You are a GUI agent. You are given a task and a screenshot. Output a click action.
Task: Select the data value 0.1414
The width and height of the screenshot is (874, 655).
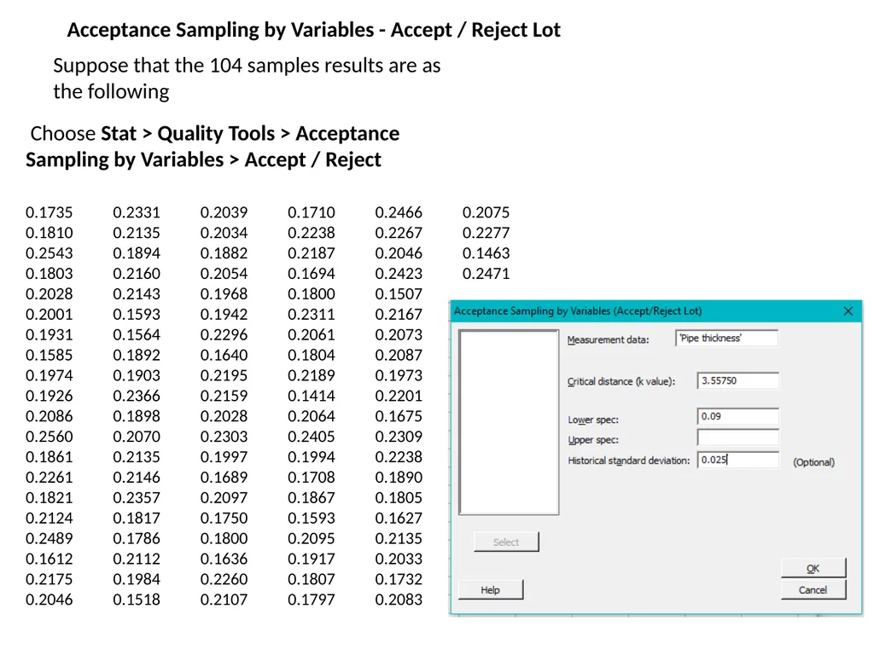312,396
